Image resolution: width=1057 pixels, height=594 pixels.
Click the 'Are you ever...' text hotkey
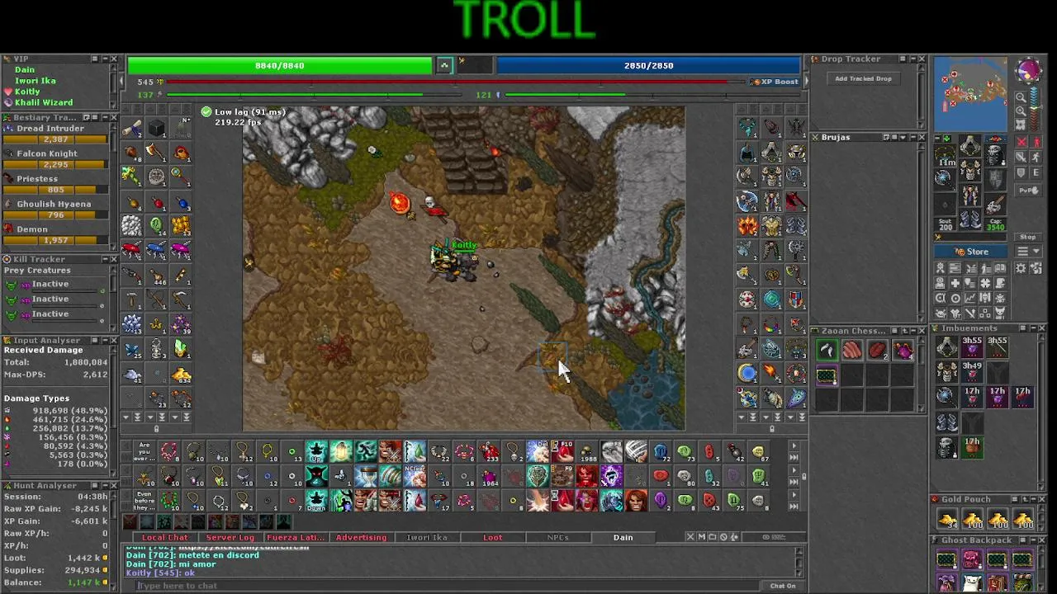click(145, 451)
